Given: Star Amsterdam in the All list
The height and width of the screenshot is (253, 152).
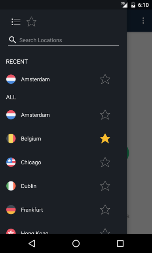Looking at the screenshot, I should (x=105, y=115).
